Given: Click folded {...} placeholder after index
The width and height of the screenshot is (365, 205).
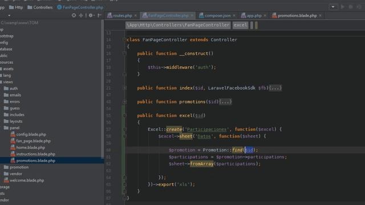Looking at the screenshot, I should (x=275, y=88).
